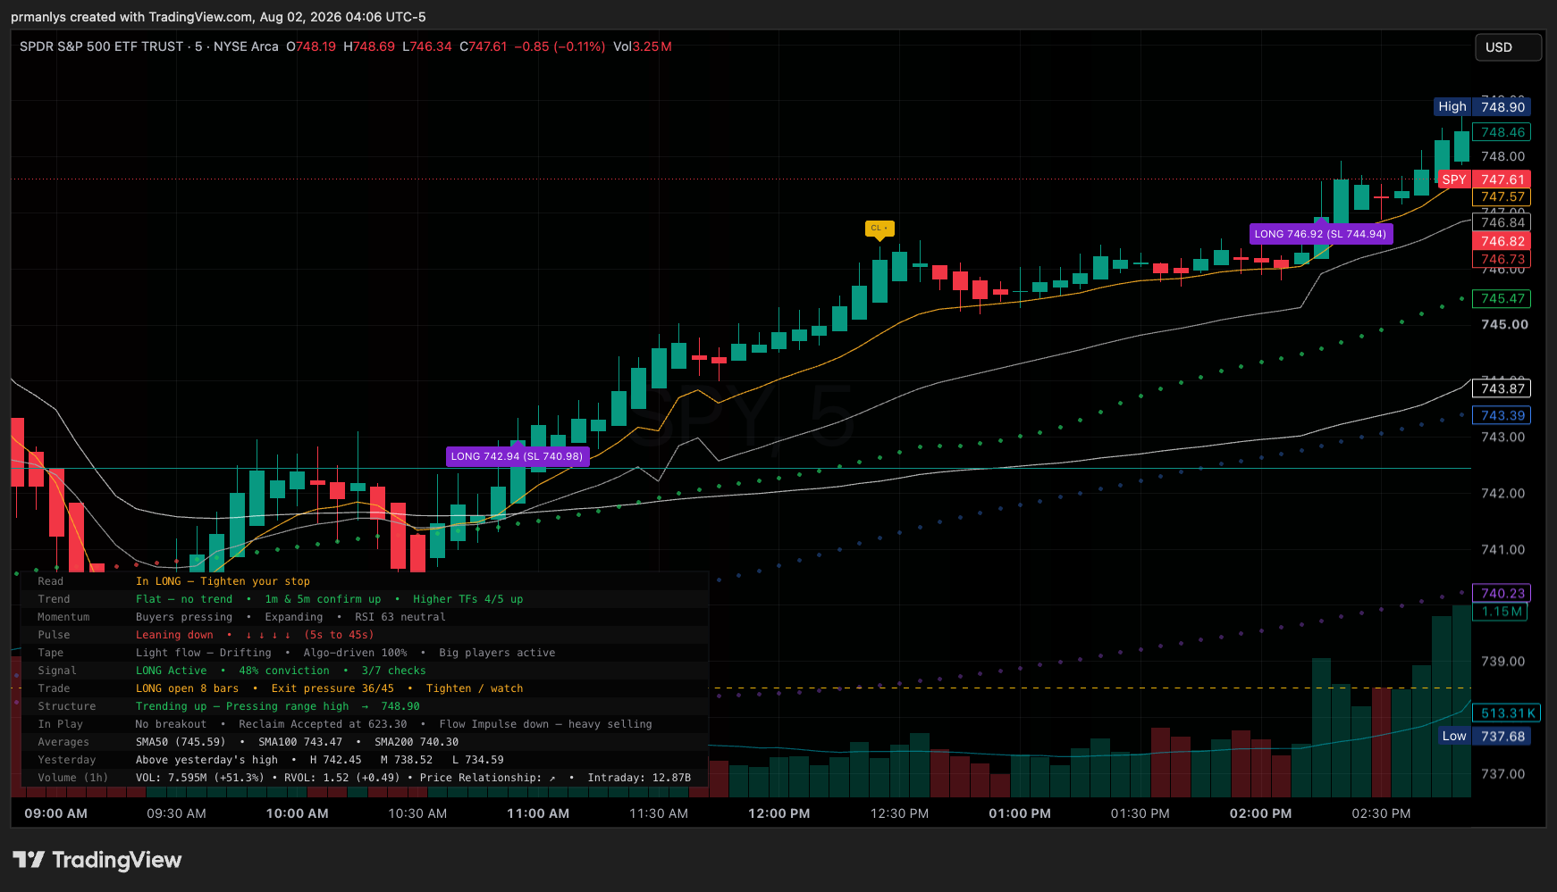Click the close value C747.61
1557x892 pixels.
[484, 46]
